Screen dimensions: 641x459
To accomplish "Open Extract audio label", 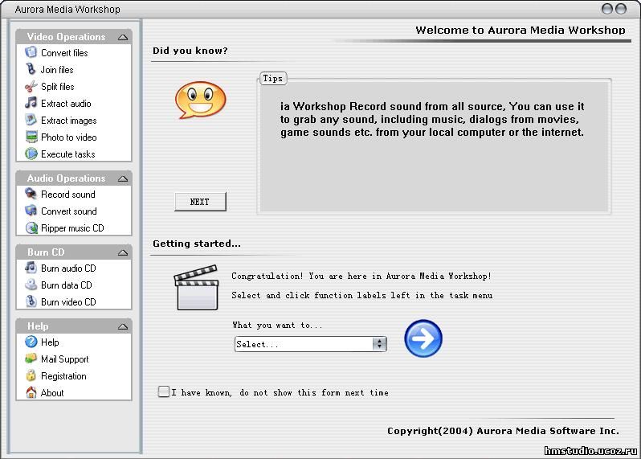I will 66,104.
